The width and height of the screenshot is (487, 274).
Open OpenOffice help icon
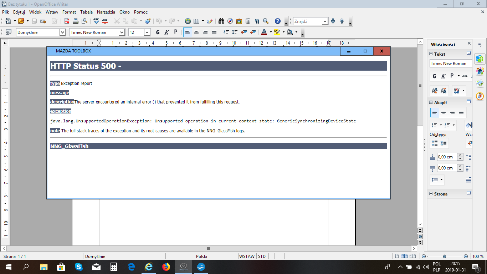[278, 21]
